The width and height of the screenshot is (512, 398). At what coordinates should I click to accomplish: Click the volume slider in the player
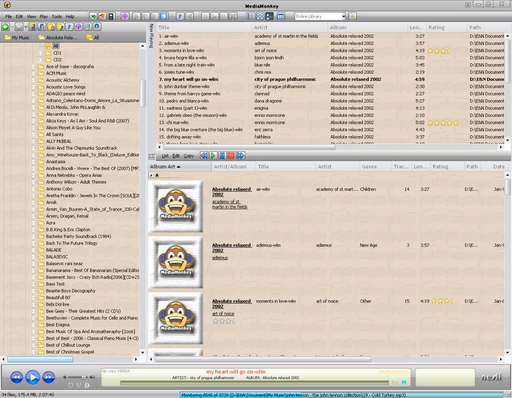[76, 377]
